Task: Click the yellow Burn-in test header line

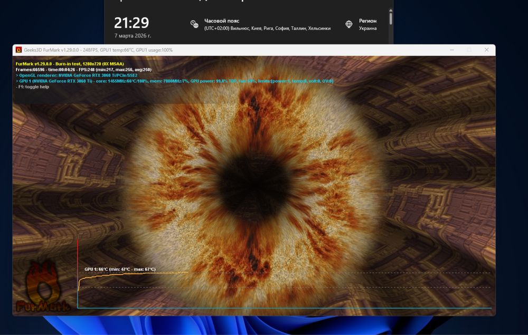Action: 70,64
